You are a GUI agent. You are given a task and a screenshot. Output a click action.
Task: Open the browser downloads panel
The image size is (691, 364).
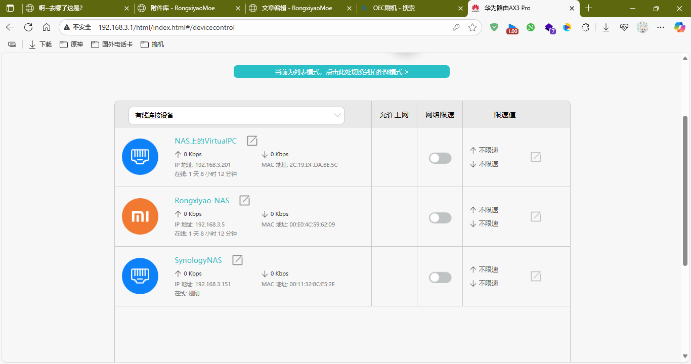pyautogui.click(x=606, y=27)
